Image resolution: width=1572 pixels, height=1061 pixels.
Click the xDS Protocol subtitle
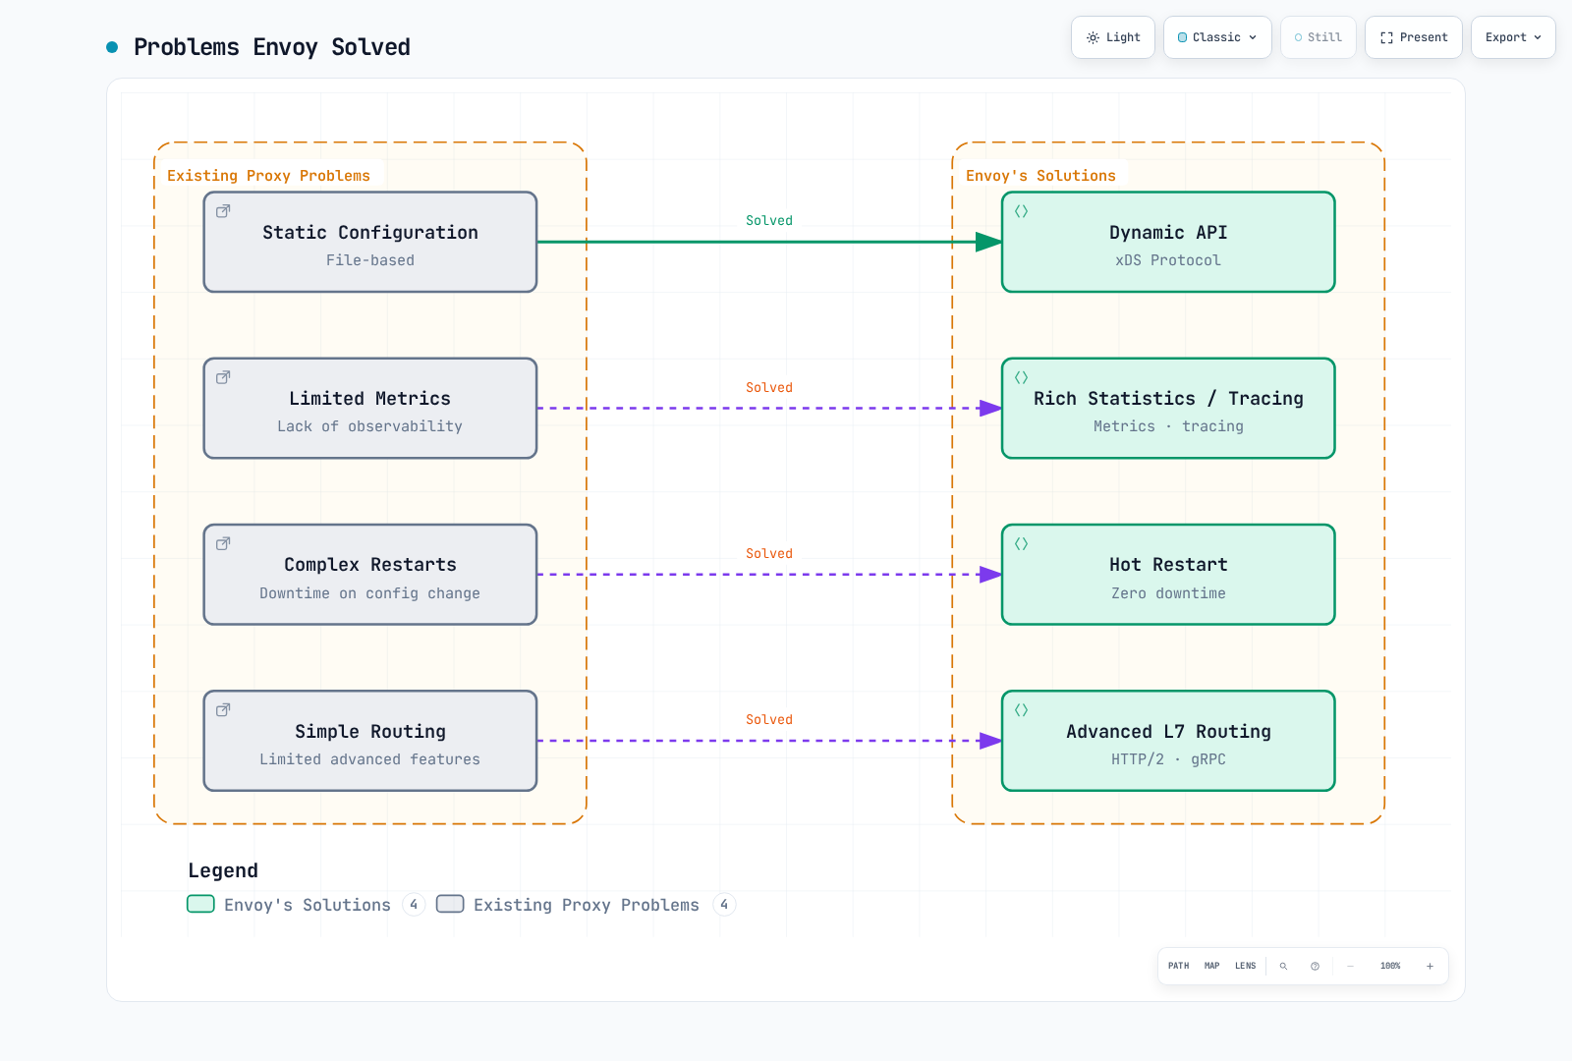pos(1168,260)
